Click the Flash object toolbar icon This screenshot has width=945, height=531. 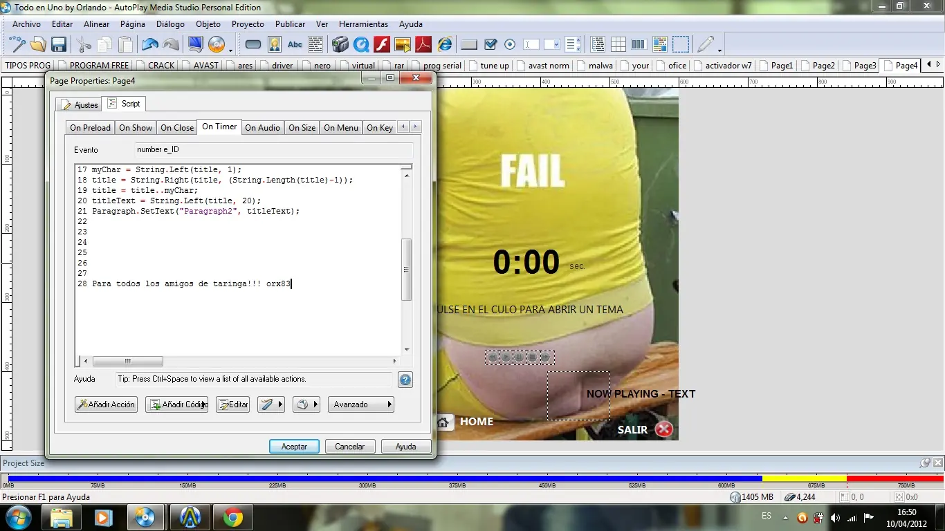(382, 45)
